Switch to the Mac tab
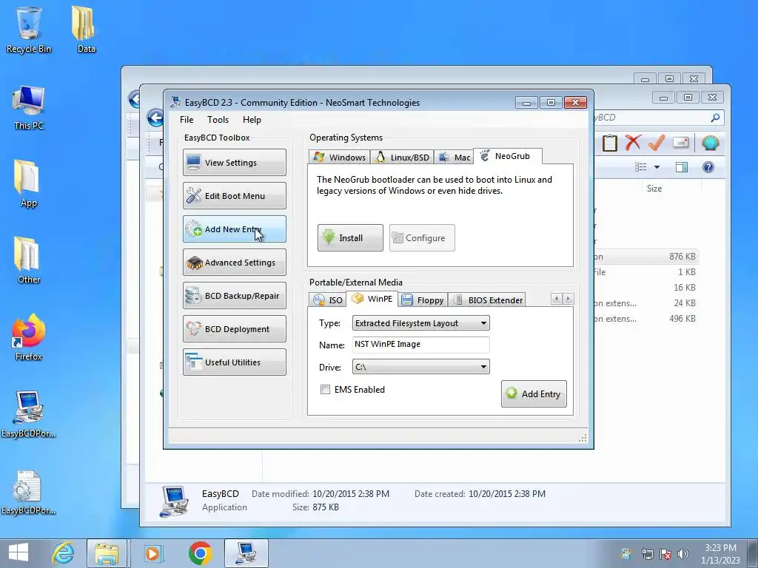The height and width of the screenshot is (568, 758). click(x=454, y=157)
